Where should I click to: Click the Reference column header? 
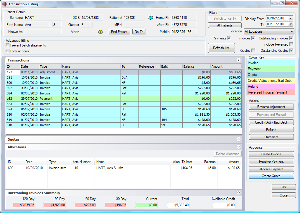point(149,66)
